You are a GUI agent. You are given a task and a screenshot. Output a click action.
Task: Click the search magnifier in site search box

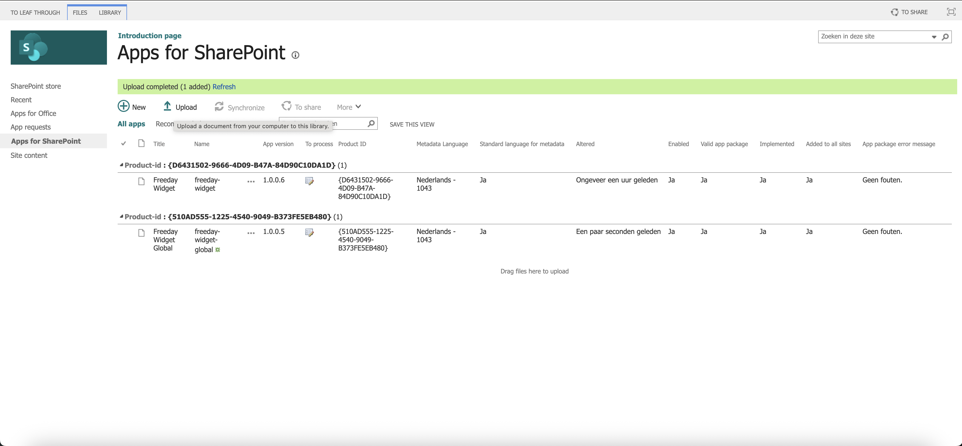[x=945, y=37]
